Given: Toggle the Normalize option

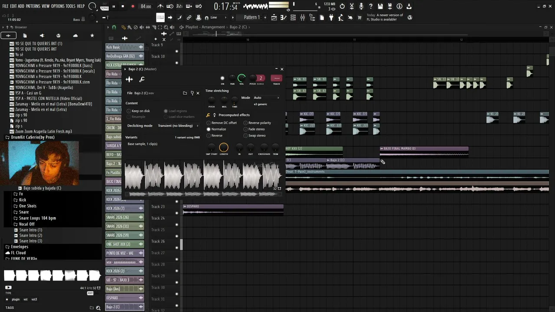Looking at the screenshot, I should tap(216, 129).
